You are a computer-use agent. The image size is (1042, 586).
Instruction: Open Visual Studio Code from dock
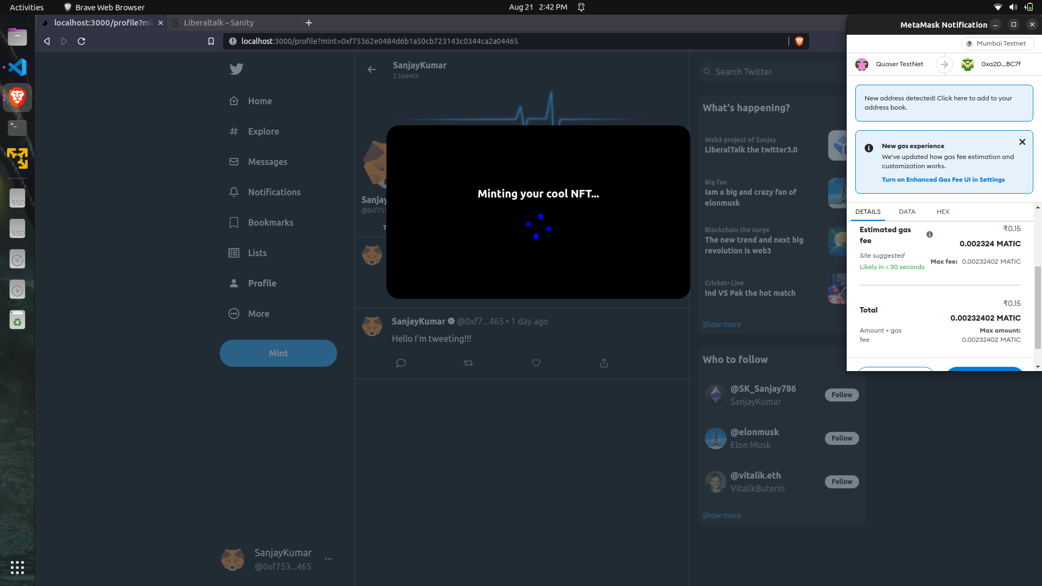point(17,67)
